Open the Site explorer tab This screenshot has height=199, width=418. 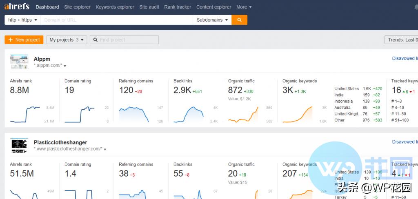click(77, 7)
